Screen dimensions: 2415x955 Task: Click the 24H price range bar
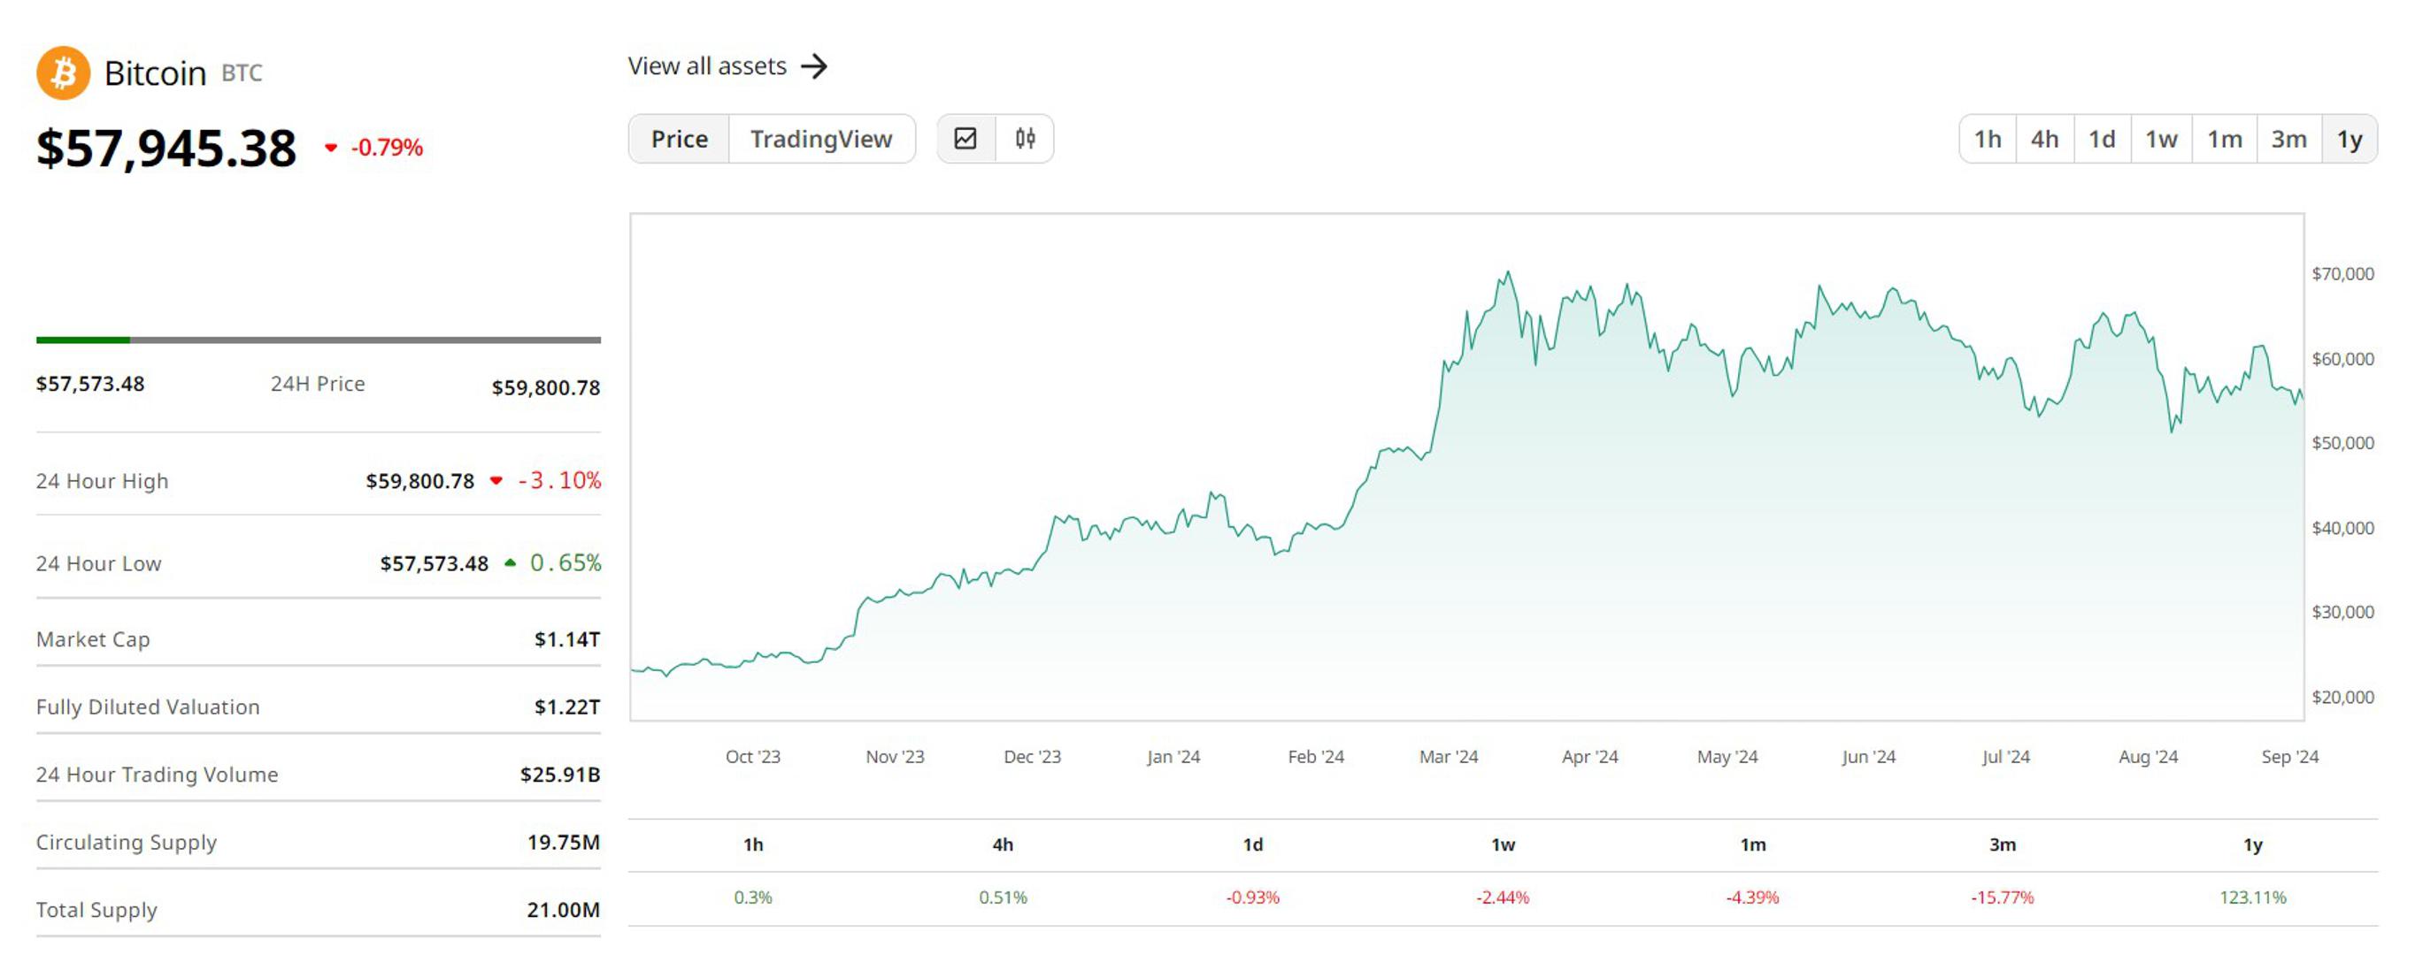[x=318, y=340]
